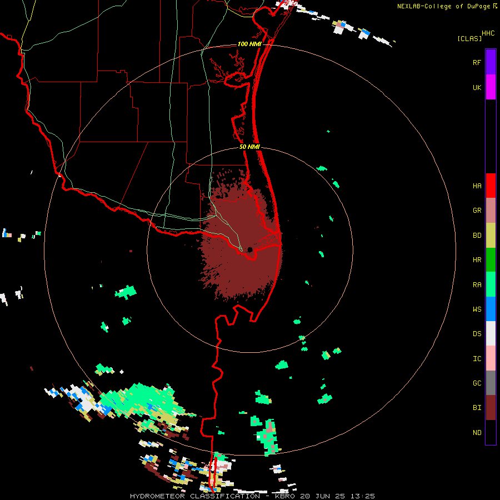Click the BD legend label

coord(477,236)
